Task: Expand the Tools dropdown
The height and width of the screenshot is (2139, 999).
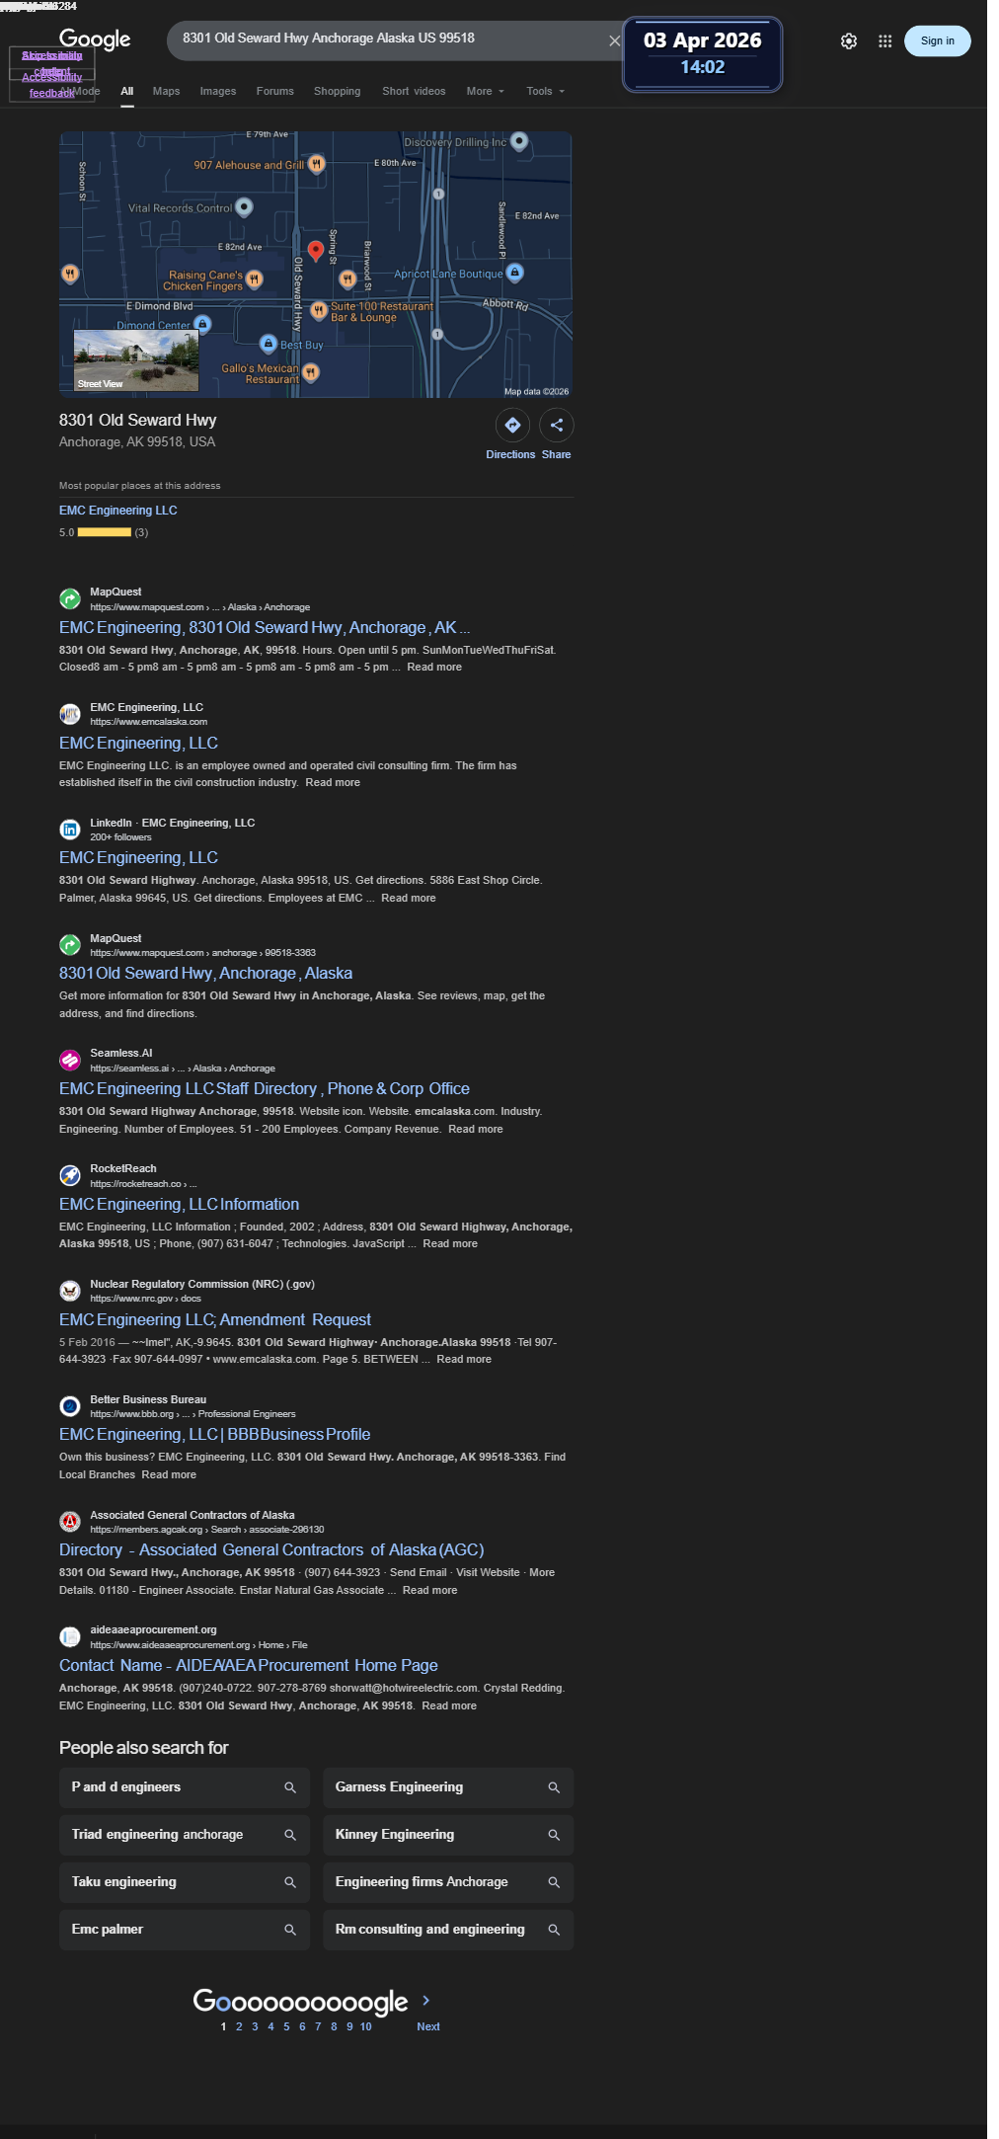Action: point(545,91)
